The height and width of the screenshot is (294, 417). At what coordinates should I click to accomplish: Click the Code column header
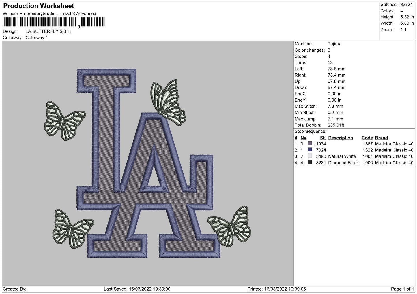pos(367,138)
